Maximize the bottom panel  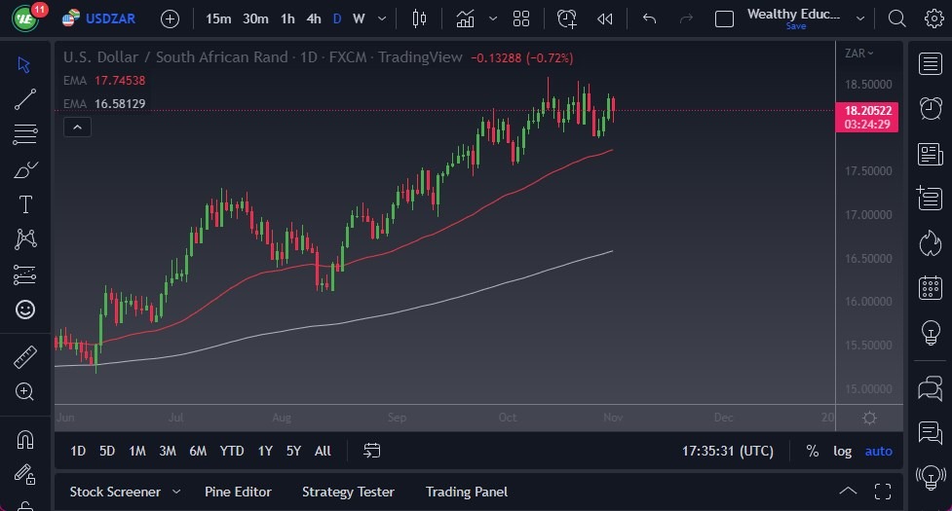pyautogui.click(x=883, y=492)
